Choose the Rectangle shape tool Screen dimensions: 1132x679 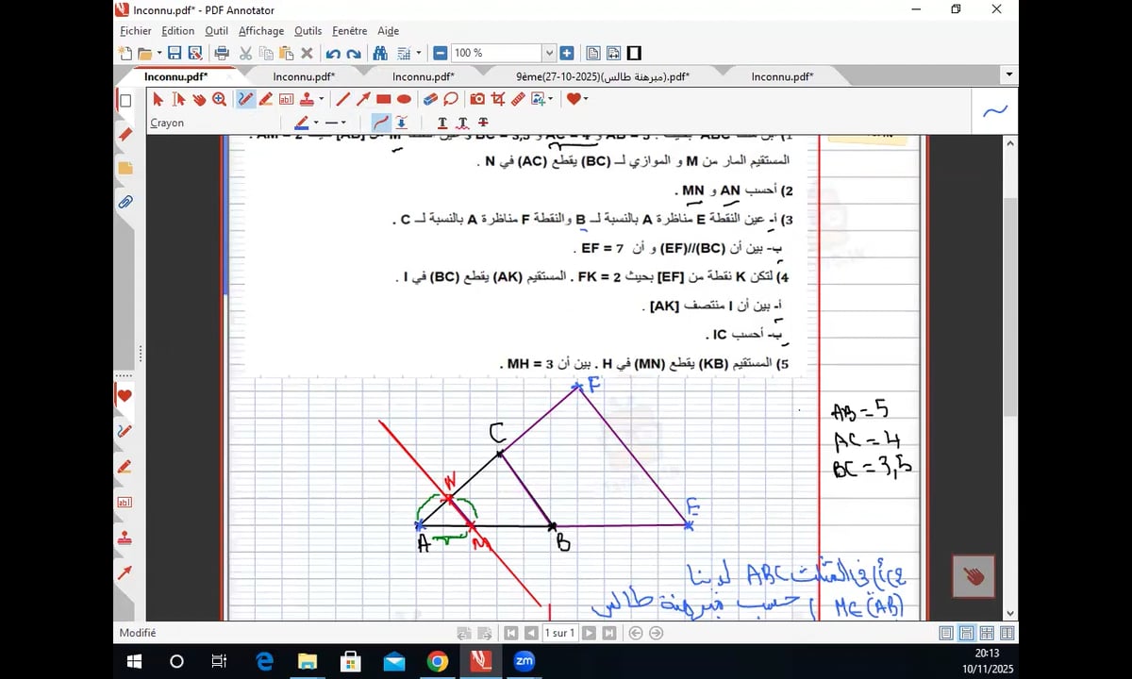(x=383, y=99)
